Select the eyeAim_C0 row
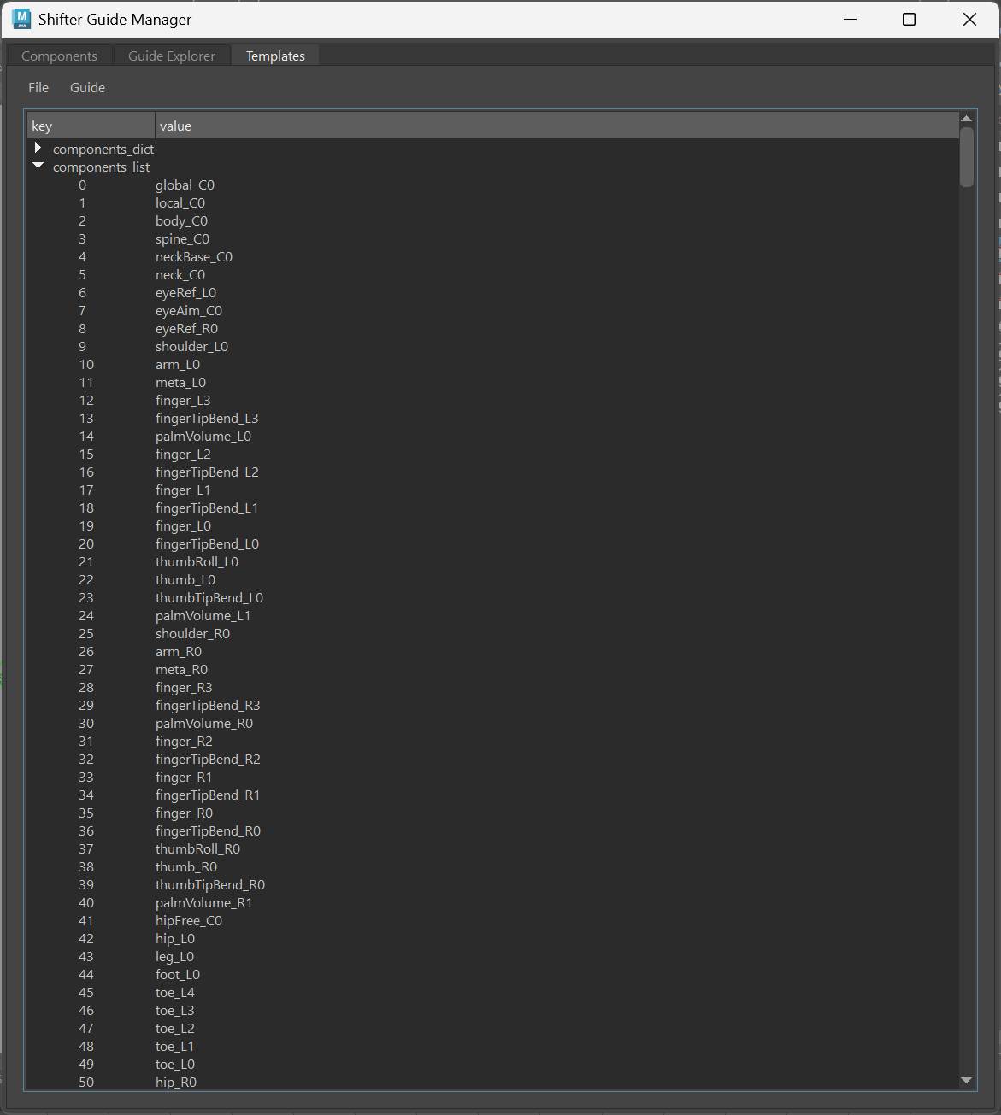Viewport: 1001px width, 1115px height. click(492, 310)
